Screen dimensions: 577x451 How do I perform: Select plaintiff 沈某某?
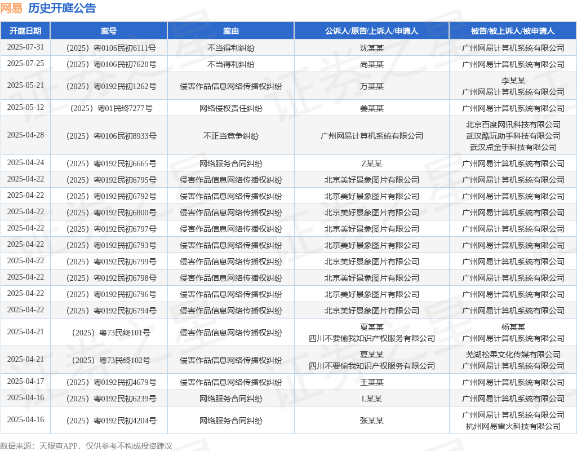[x=372, y=48]
